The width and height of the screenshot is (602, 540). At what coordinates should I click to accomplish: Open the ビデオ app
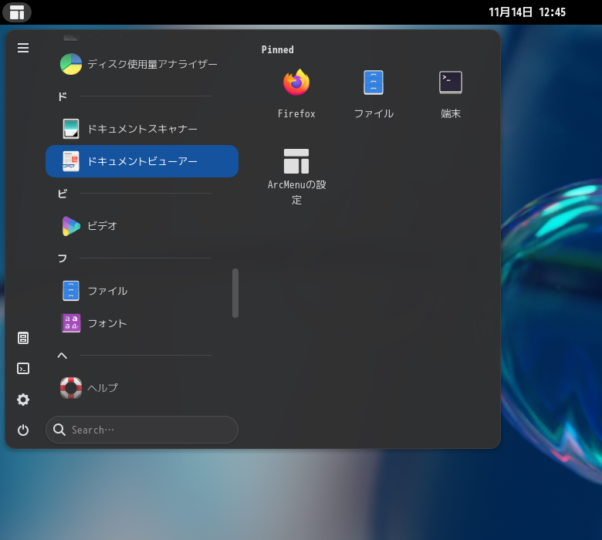(142, 226)
